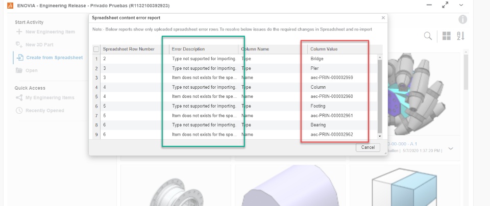
Task: Tick the select-all checkbox in table header
Action: coord(96,49)
